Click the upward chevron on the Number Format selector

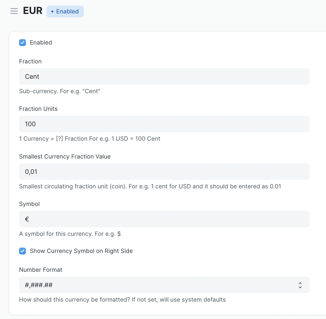[300, 284]
